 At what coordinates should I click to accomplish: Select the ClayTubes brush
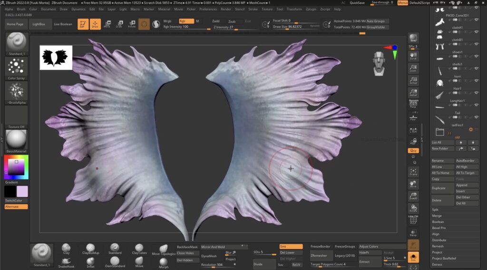tap(139, 249)
